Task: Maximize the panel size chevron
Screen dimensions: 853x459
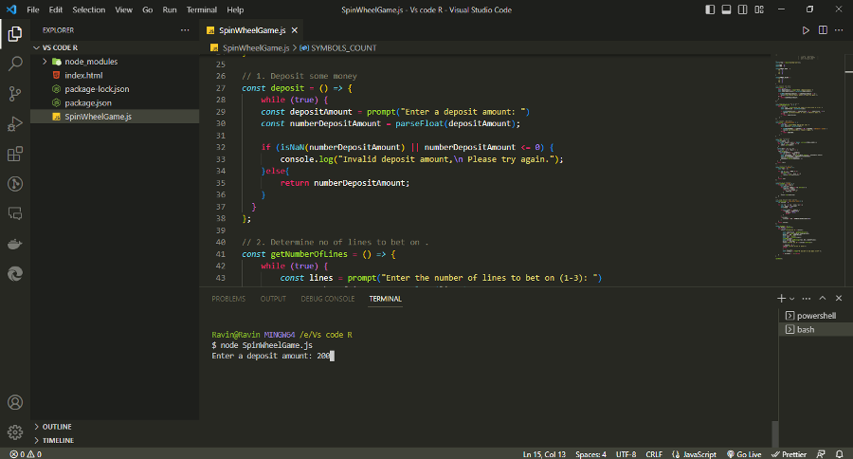Action: pos(823,299)
